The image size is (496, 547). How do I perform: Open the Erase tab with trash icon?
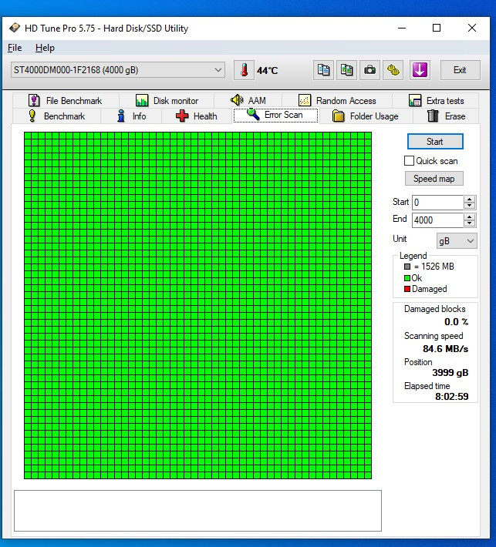point(447,116)
